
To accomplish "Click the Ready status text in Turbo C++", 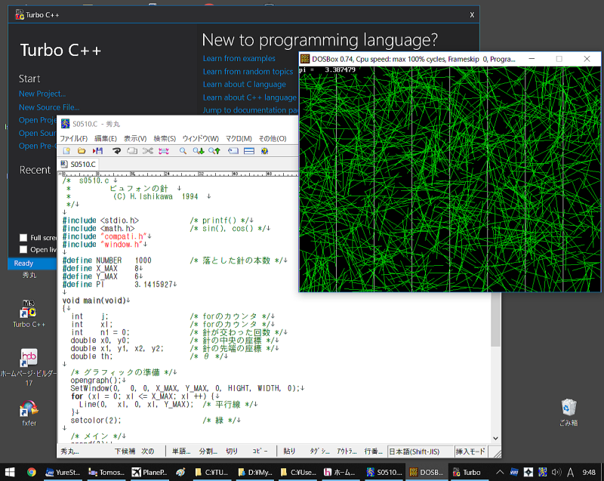I will click(x=23, y=264).
